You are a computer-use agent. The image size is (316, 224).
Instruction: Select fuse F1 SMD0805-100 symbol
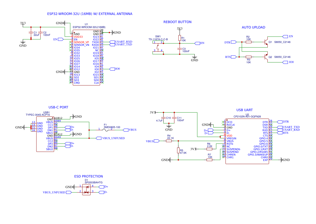tap(105, 130)
